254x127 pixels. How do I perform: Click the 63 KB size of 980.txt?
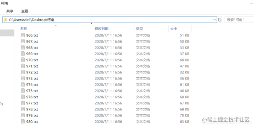pos(185,122)
